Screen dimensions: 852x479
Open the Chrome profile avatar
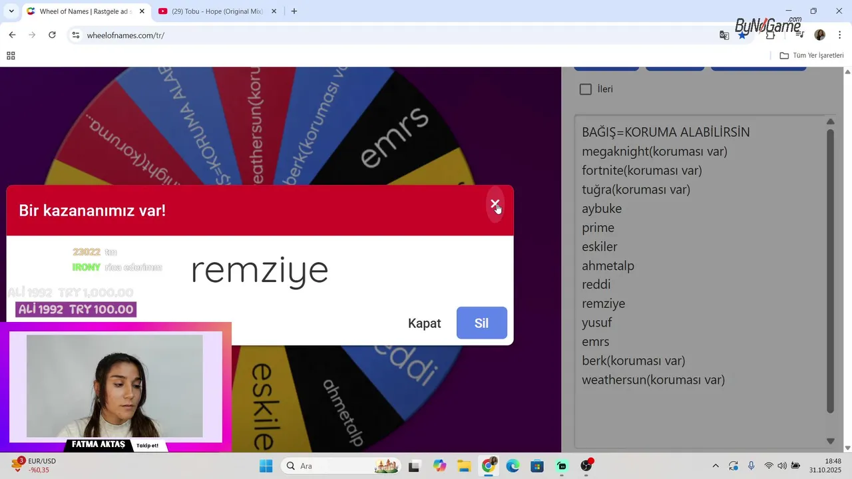point(820,35)
